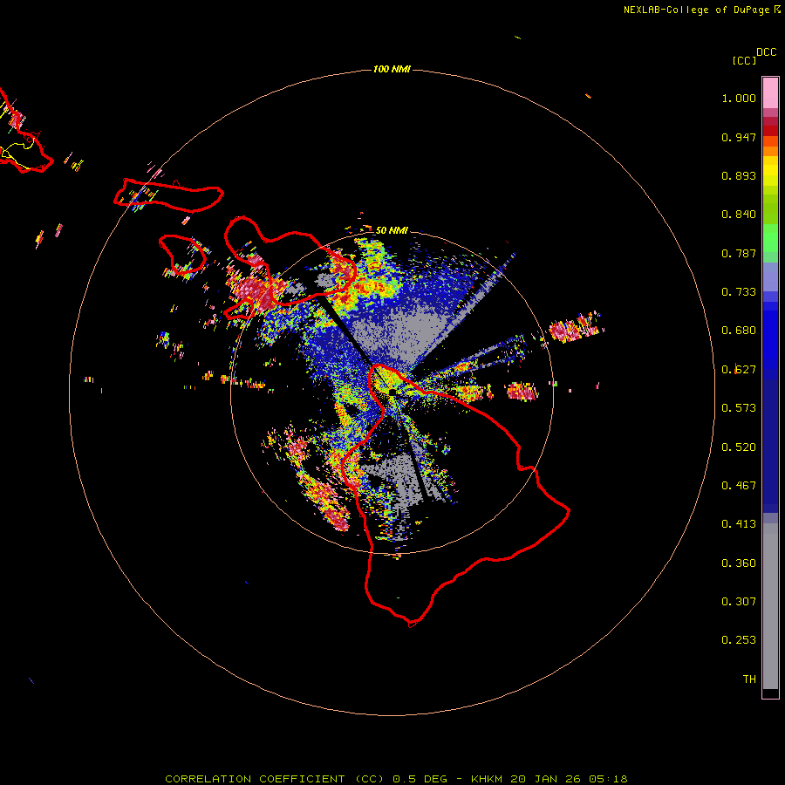Click the 0.733 scale value
Screen dimensions: 785x785
(x=739, y=292)
